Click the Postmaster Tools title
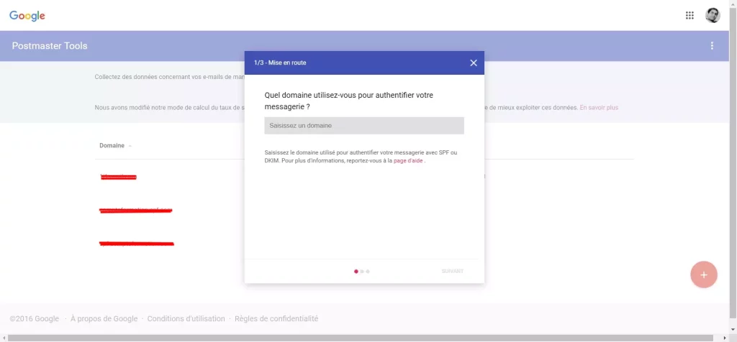 (50, 46)
